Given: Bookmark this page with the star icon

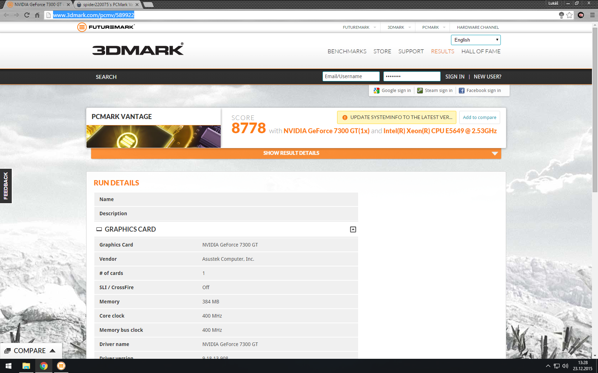Looking at the screenshot, I should (570, 15).
